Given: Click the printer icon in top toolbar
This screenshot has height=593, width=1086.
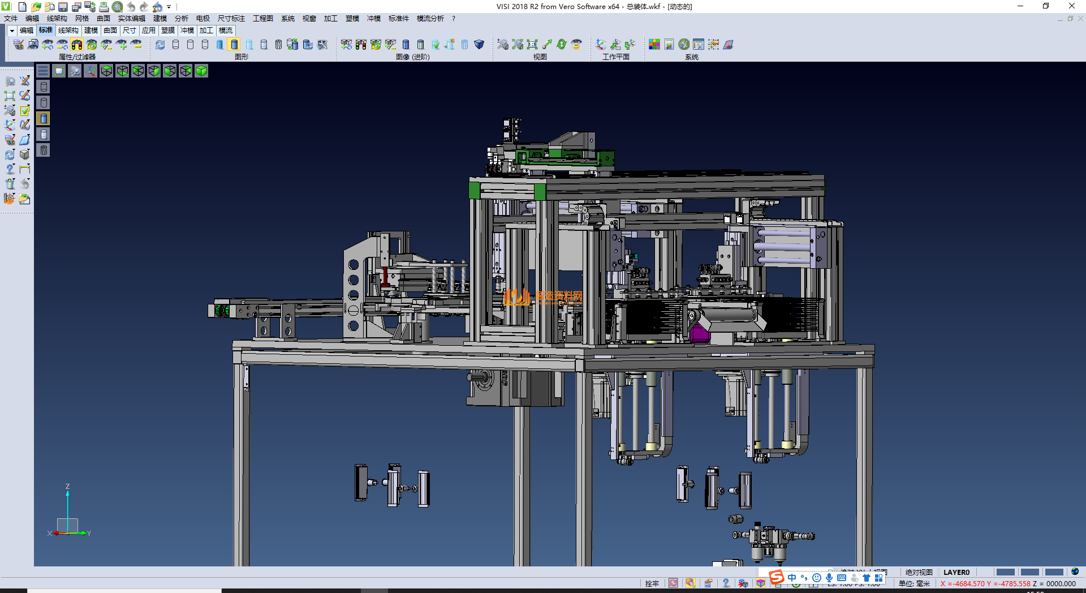Looking at the screenshot, I should pyautogui.click(x=104, y=7).
